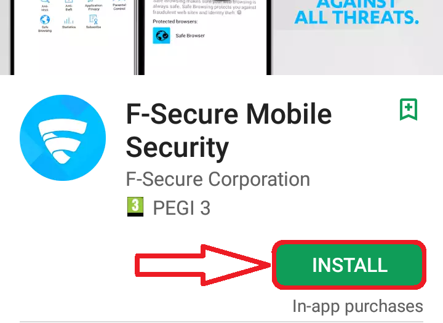Open the F-Secure shield app icon
Viewport: 443px width, 323px height.
point(63,138)
